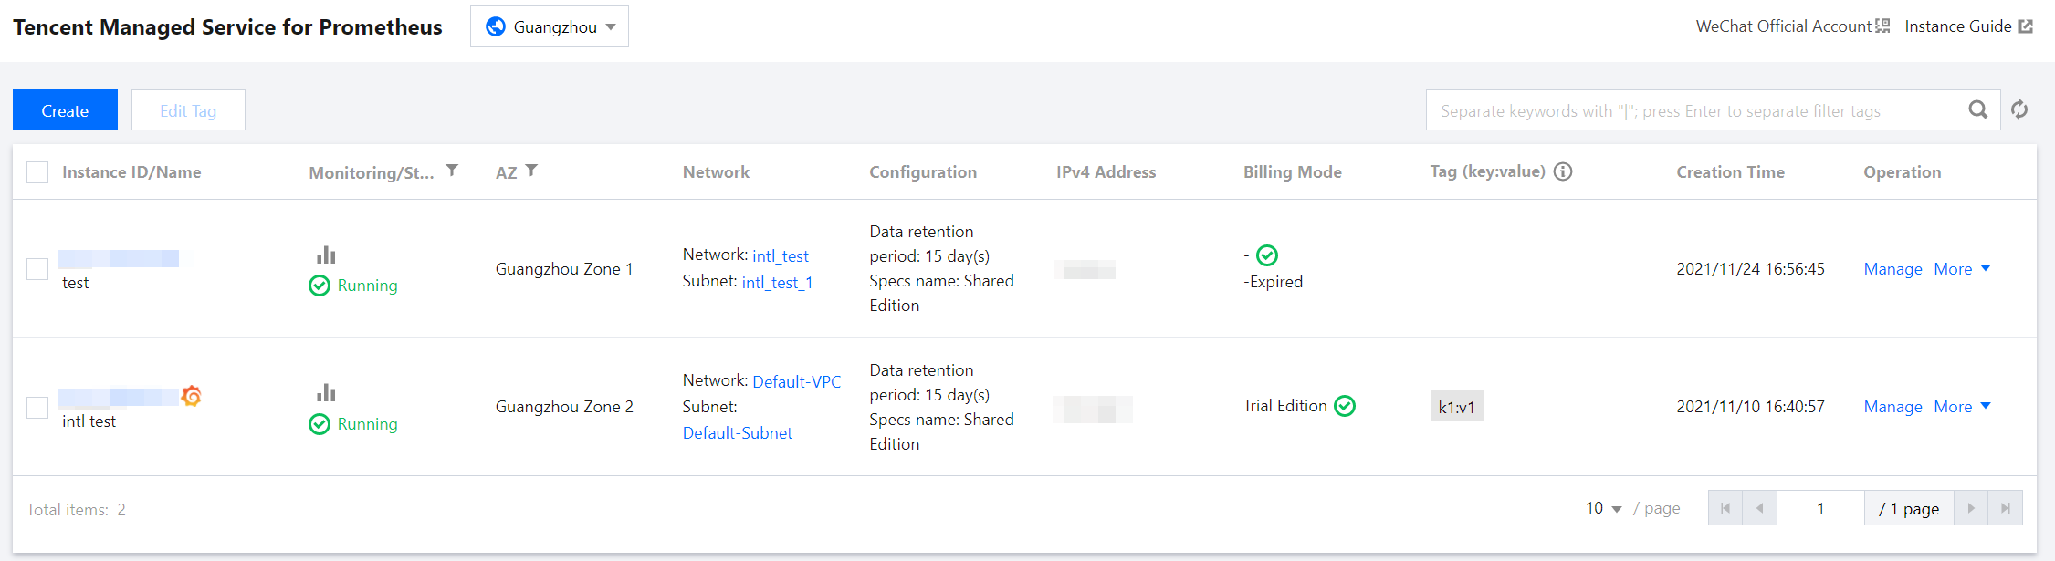The height and width of the screenshot is (561, 2055).
Task: Click the Create button
Action: point(65,110)
